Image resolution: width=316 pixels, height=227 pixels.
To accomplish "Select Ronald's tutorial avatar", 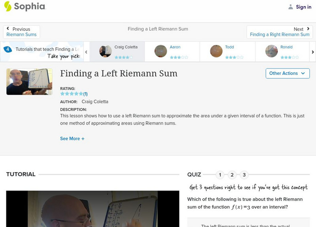I will (271, 50).
